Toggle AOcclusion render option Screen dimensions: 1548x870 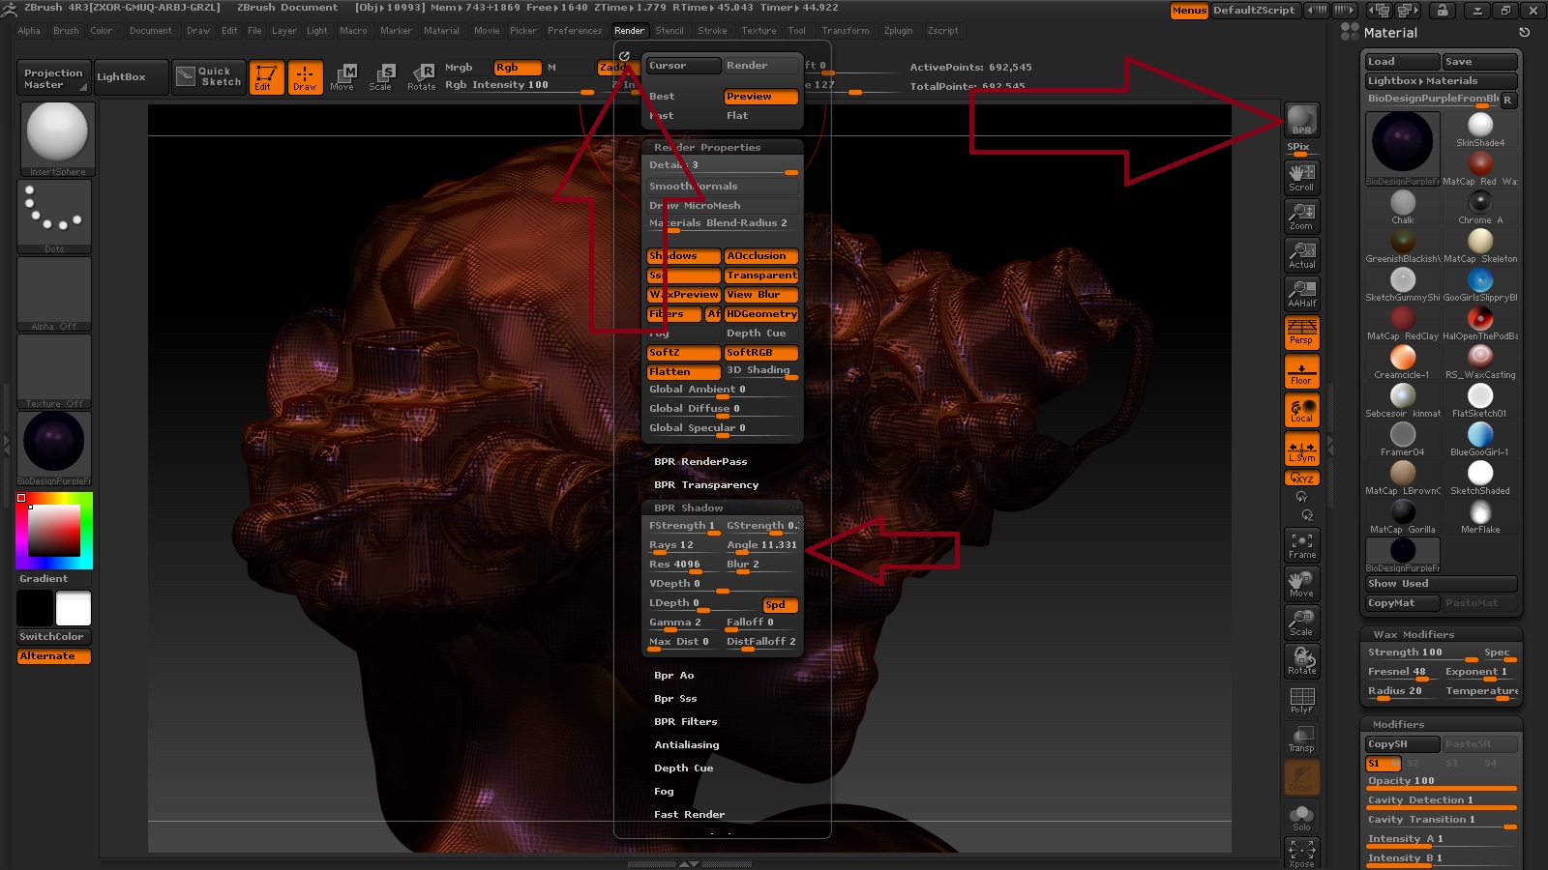pos(761,256)
